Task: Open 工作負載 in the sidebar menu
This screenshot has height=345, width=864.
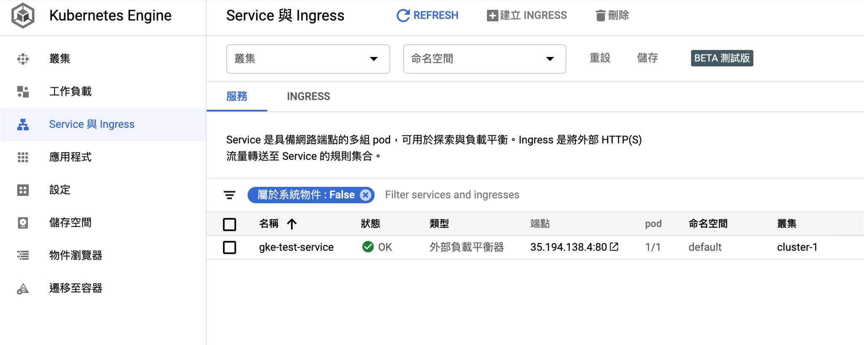Action: point(103,92)
